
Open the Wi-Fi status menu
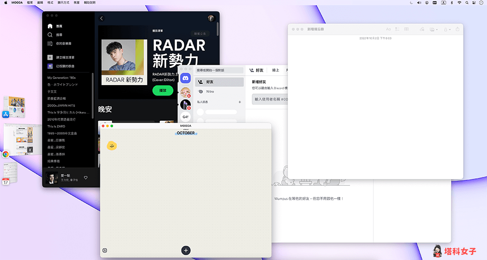point(459,2)
